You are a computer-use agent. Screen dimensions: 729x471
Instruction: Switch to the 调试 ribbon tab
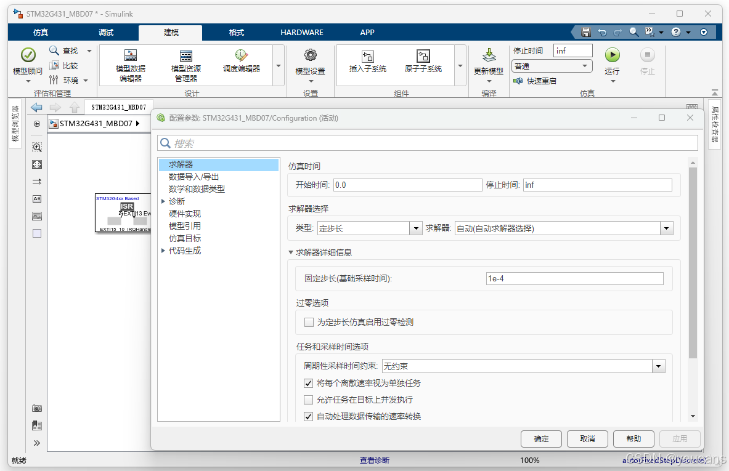pyautogui.click(x=106, y=33)
